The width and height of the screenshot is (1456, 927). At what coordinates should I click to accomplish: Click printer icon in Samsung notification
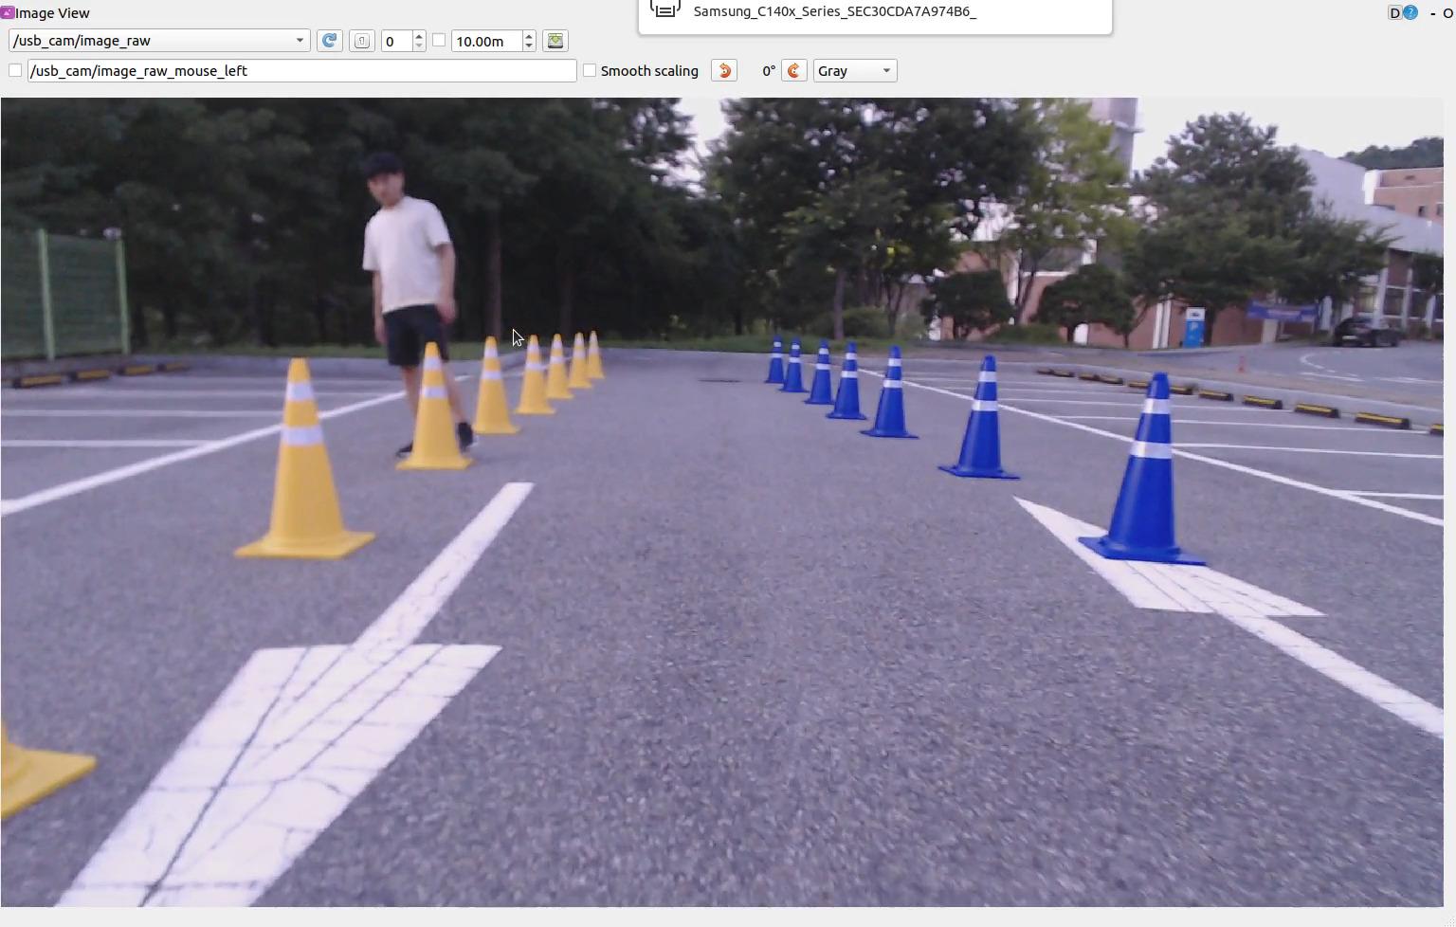tap(665, 9)
